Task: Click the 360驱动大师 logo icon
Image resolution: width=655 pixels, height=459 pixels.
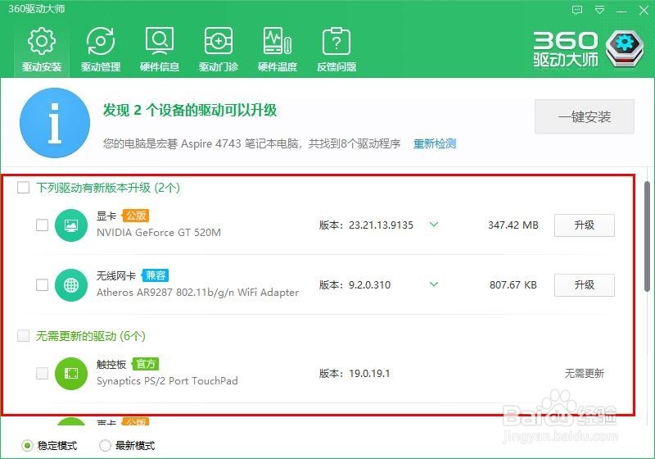Action: click(625, 48)
